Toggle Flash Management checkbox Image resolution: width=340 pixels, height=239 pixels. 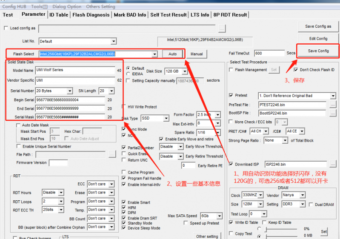tap(231, 70)
